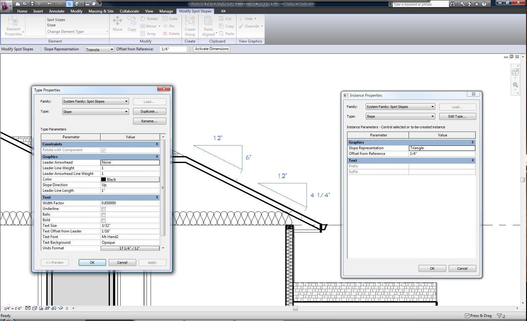The image size is (527, 321).
Task: Click the Offset from Reference input field
Action: click(173, 49)
